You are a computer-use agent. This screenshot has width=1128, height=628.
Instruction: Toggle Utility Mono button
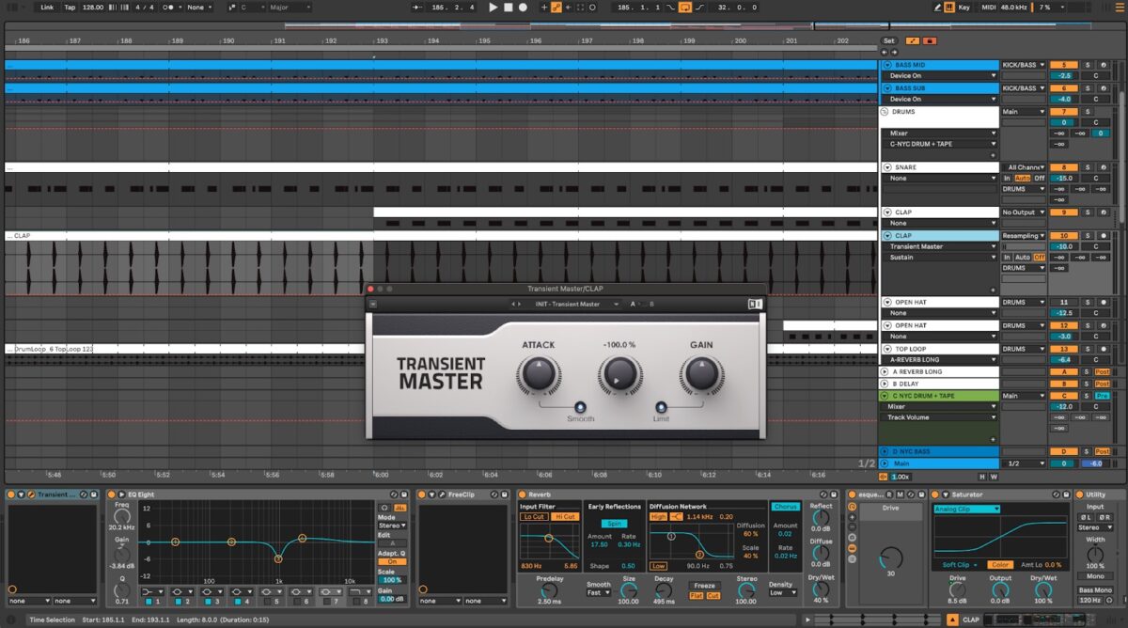(x=1095, y=576)
